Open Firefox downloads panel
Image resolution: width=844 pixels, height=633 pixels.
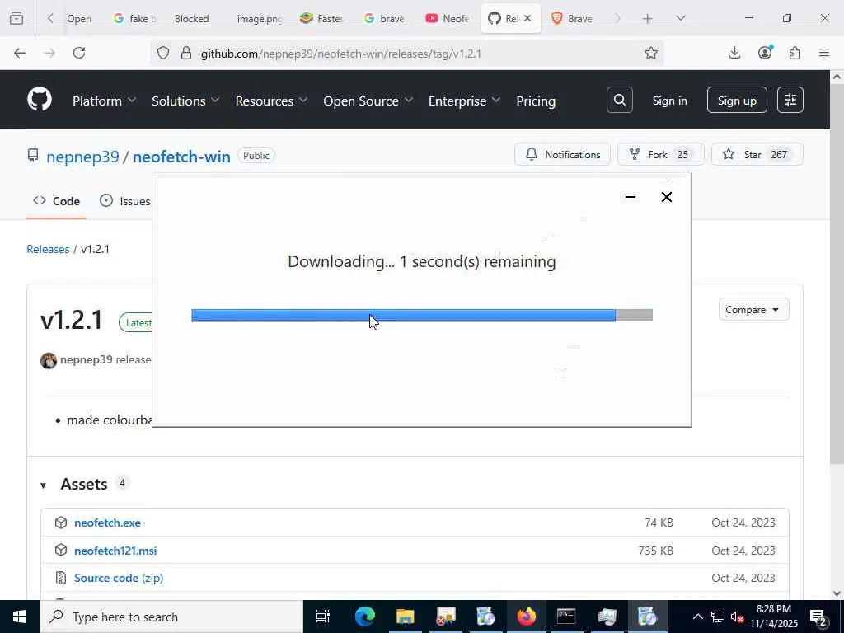tap(734, 53)
